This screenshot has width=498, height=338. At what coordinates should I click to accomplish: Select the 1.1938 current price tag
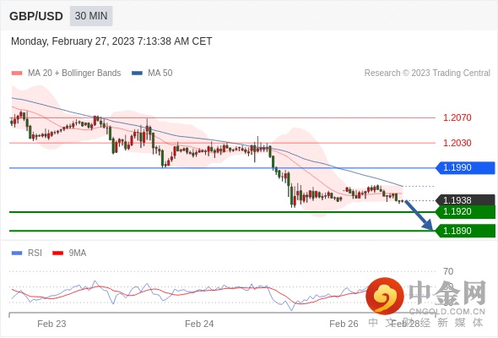click(x=465, y=200)
